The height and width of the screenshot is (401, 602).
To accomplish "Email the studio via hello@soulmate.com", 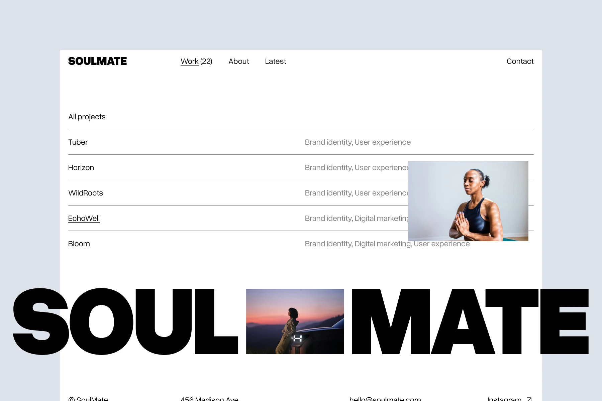I will (x=385, y=399).
